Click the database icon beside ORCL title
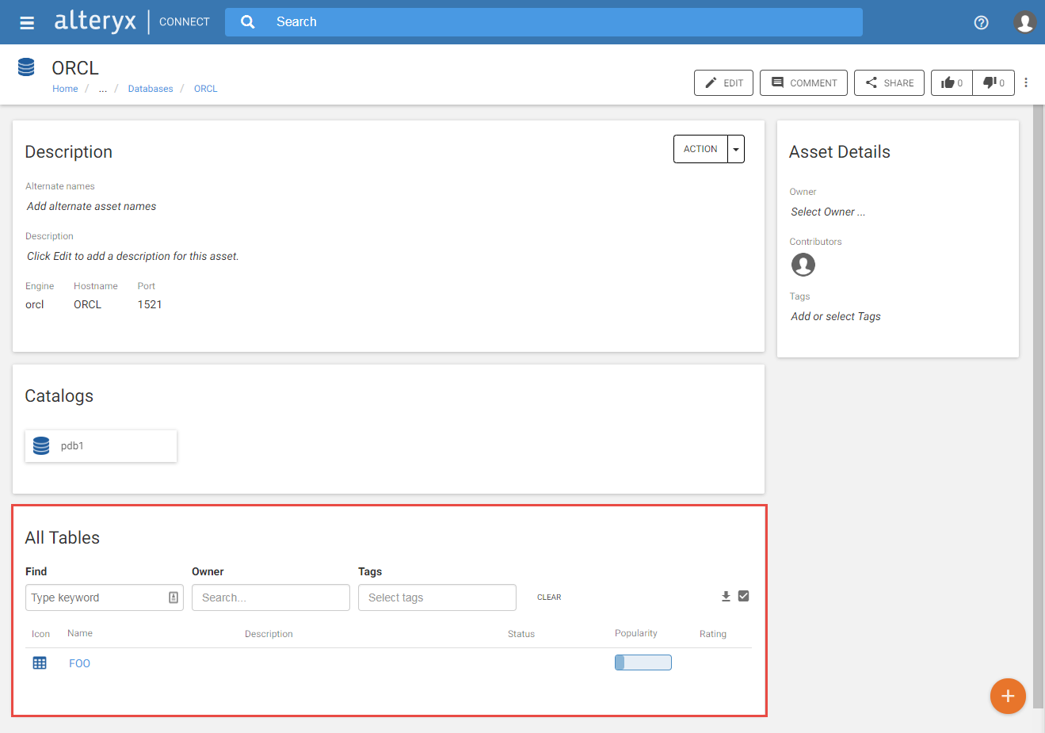The width and height of the screenshot is (1045, 733). [26, 67]
